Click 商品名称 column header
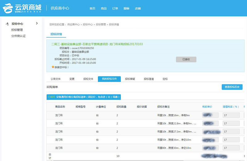247x161 pixels. pyautogui.click(x=60, y=107)
